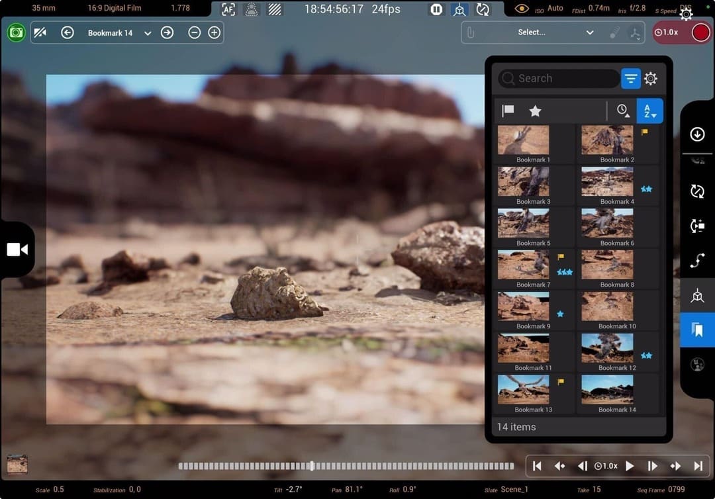The height and width of the screenshot is (499, 715).
Task: Click the plus circle icon beside bookmark selector
Action: (x=214, y=32)
